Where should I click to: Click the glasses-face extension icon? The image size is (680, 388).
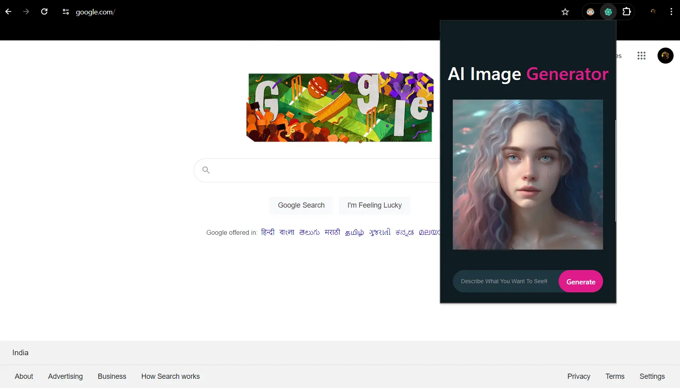(590, 12)
